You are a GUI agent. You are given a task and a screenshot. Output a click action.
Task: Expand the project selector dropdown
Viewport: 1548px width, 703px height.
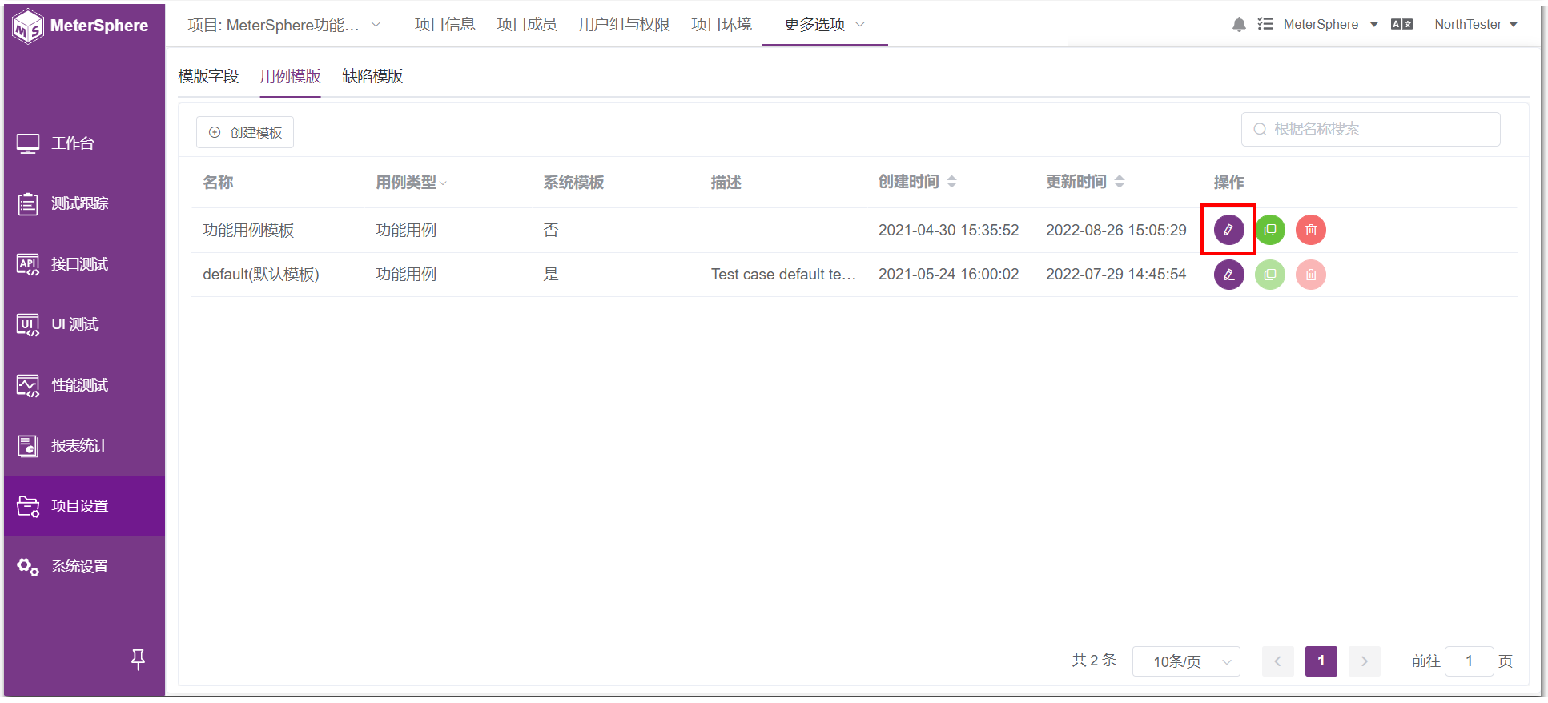click(284, 25)
